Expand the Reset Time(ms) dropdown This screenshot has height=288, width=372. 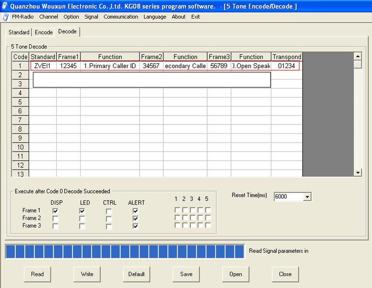(x=307, y=196)
